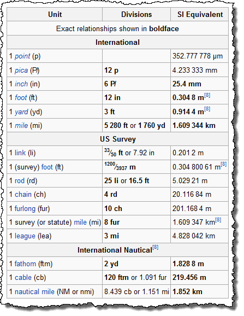Open the rod unit link
Viewport: 244px width, 316px height.
[x=20, y=180]
